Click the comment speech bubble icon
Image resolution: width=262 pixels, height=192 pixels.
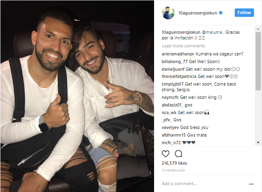178,153
